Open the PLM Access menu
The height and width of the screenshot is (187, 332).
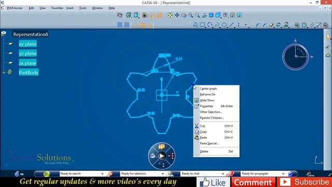[15, 8]
